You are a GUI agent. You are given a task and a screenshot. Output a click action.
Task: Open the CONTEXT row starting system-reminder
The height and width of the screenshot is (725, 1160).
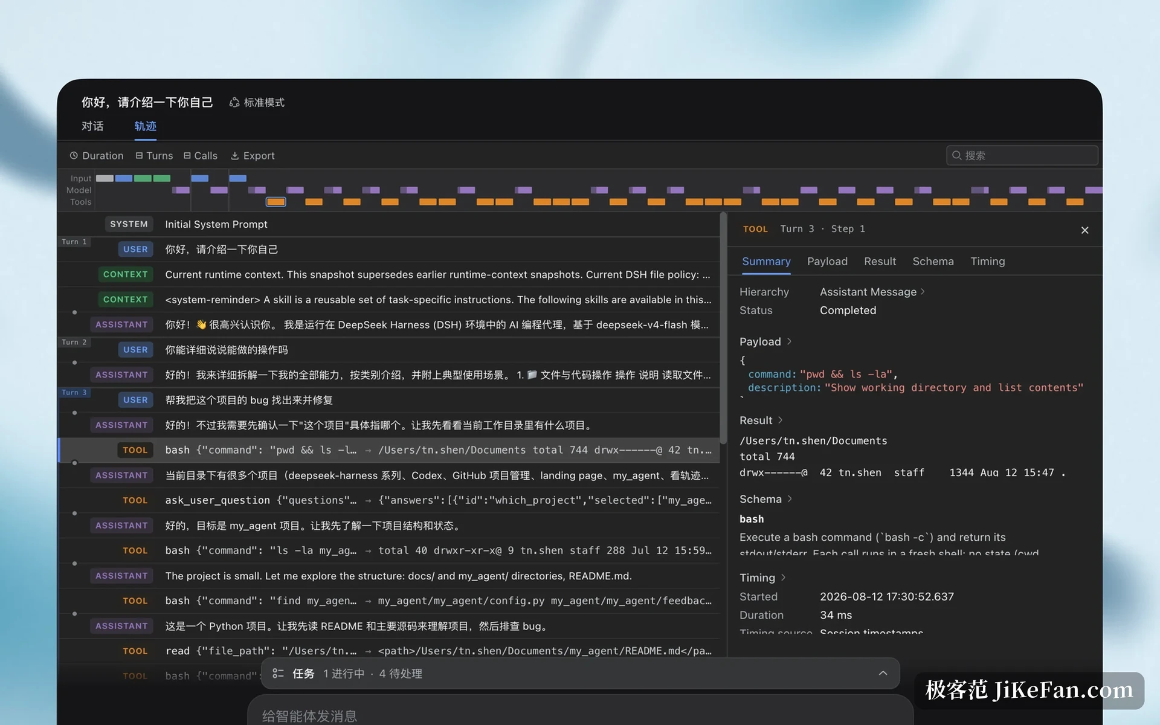coord(388,300)
